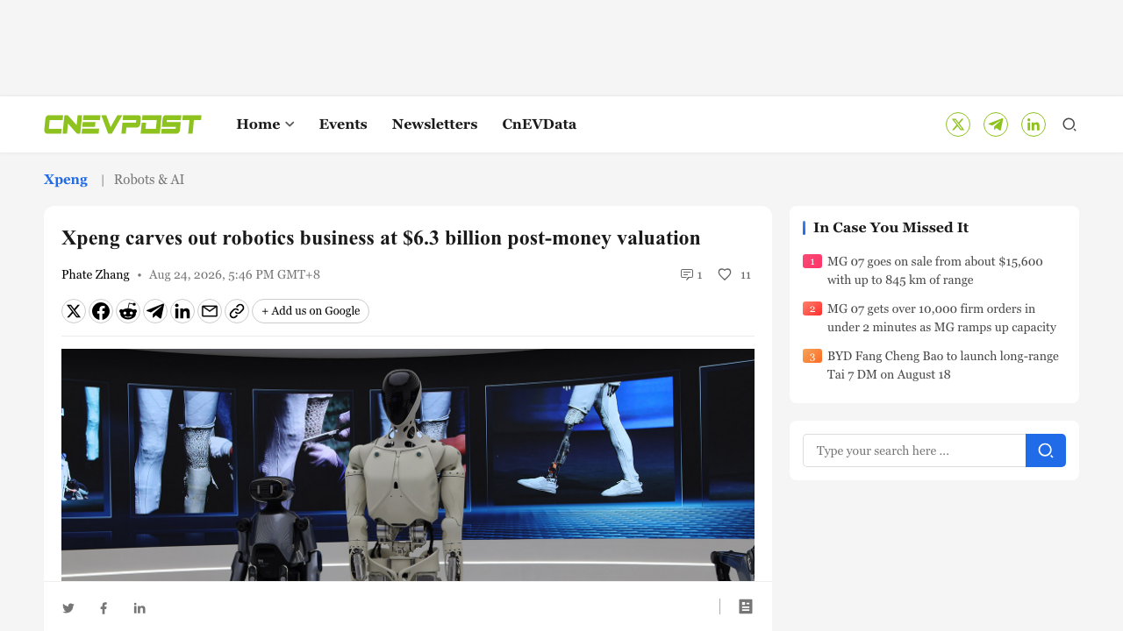
Task: Share article on X from share row
Action: pos(74,311)
